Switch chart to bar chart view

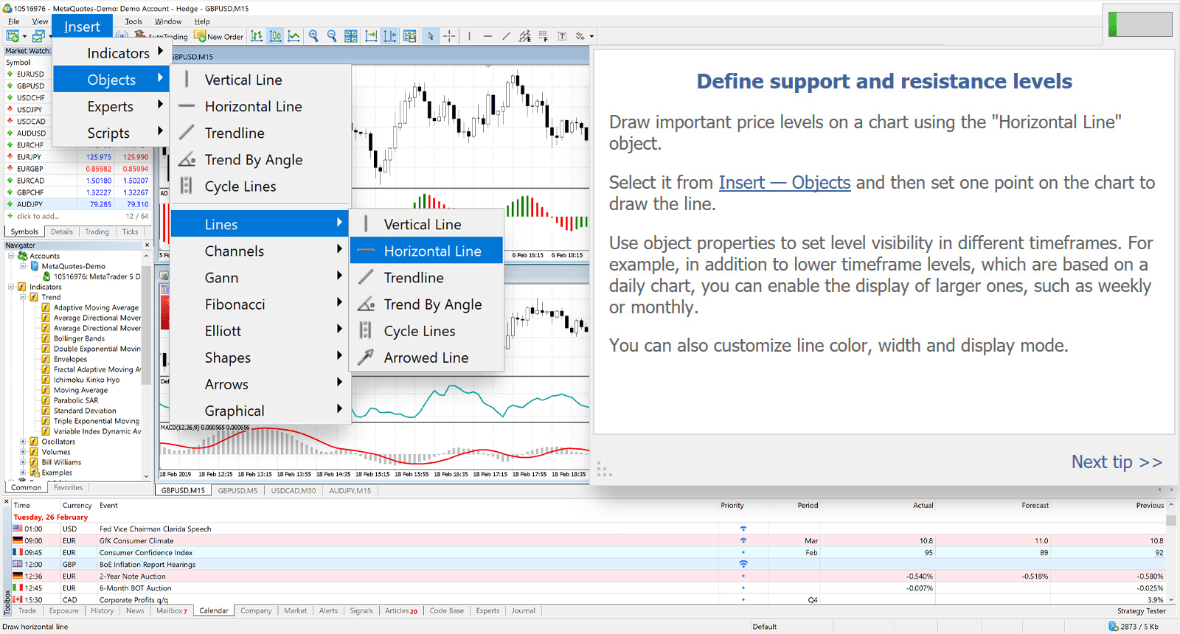click(257, 36)
